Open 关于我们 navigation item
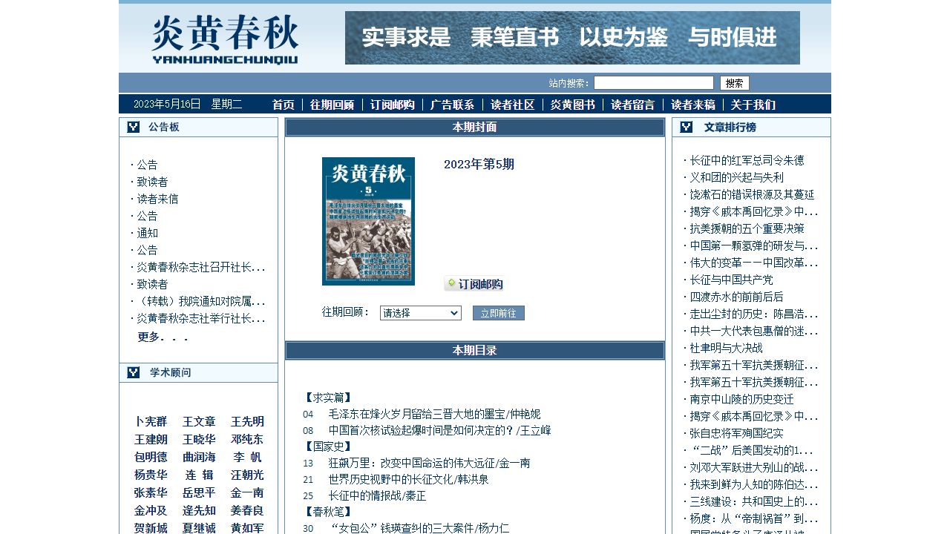 point(753,105)
